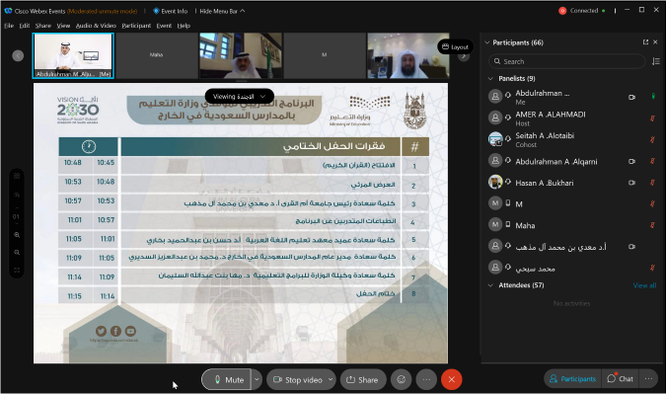This screenshot has height=394, width=666.
Task: Open the participant sort options icon
Action: [656, 61]
